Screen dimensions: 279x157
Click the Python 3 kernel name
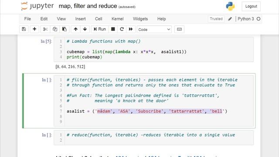246,19
